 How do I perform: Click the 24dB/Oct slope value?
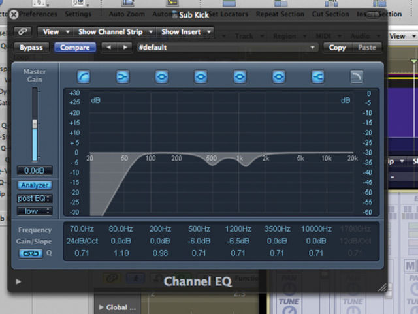click(x=82, y=241)
